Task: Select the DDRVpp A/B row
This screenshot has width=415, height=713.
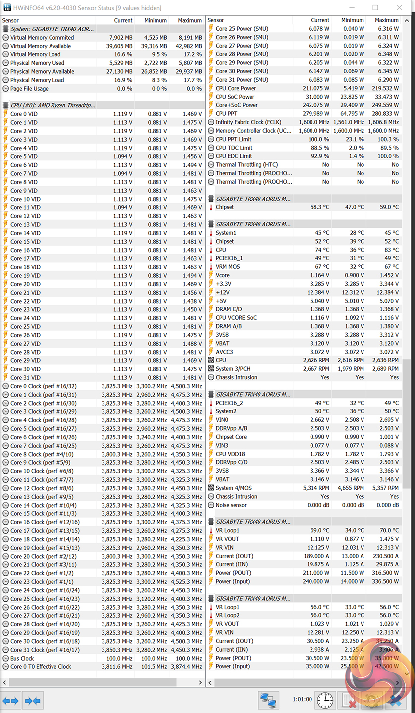Action: pos(304,428)
